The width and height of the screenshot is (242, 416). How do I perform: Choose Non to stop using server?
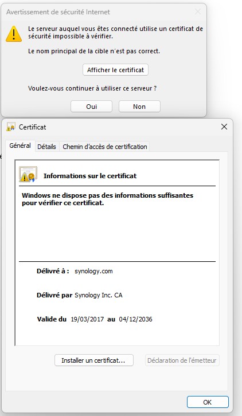(139, 107)
